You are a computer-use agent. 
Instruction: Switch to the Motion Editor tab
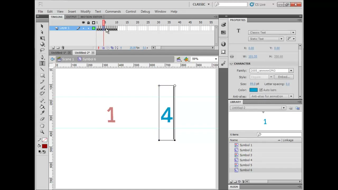[x=91, y=17]
